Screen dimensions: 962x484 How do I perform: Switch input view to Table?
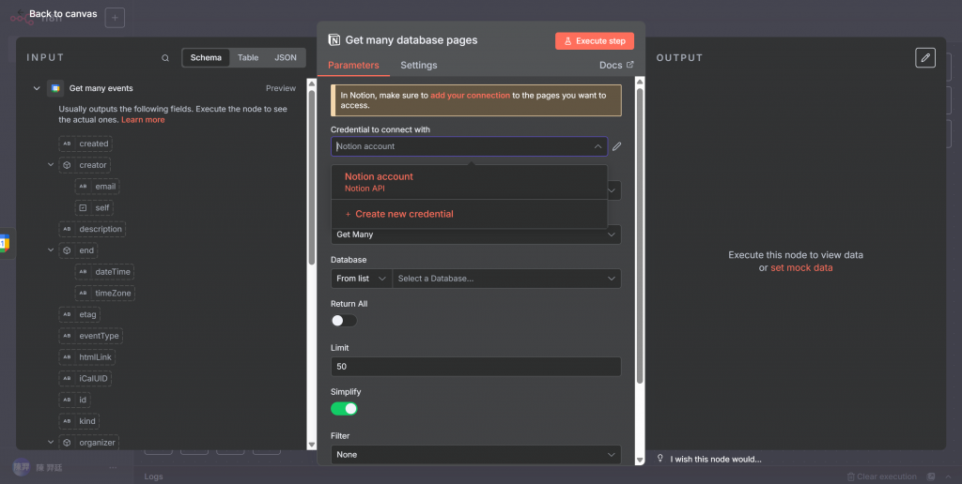[x=248, y=57]
